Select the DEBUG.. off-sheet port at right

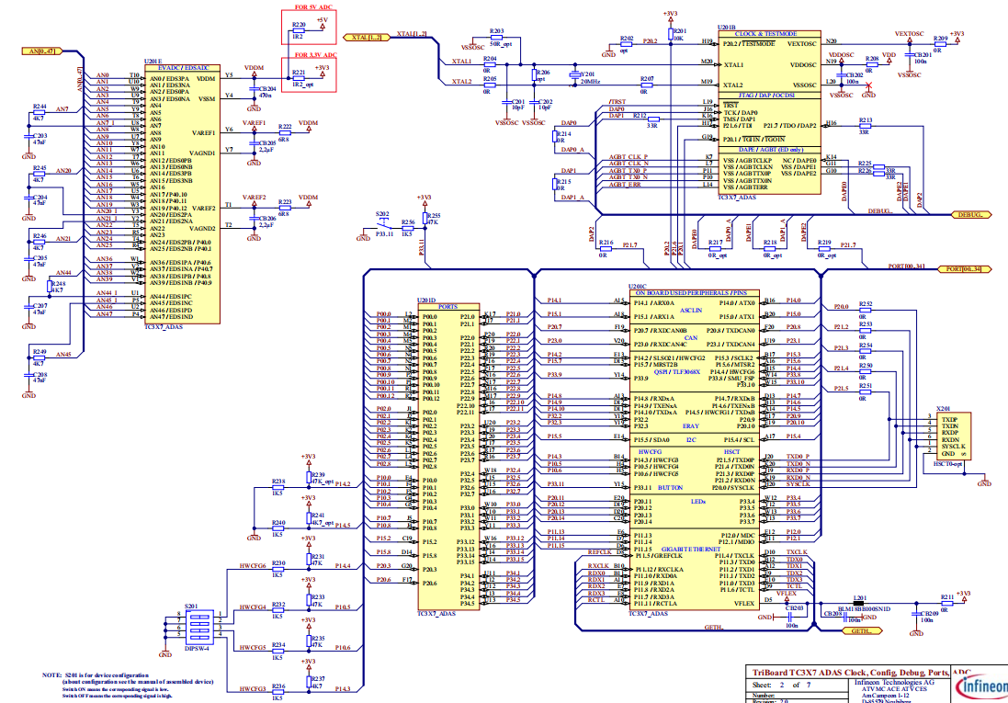pyautogui.click(x=970, y=215)
